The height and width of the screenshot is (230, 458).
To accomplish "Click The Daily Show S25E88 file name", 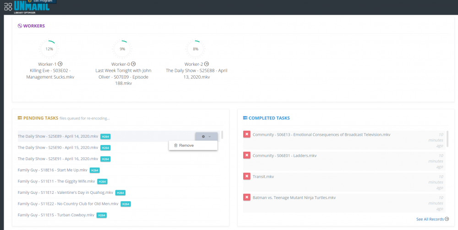I will pyautogui.click(x=196, y=74).
